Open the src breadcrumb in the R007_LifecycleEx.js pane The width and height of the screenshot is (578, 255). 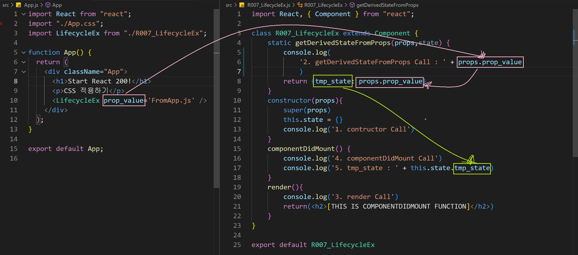(229, 5)
